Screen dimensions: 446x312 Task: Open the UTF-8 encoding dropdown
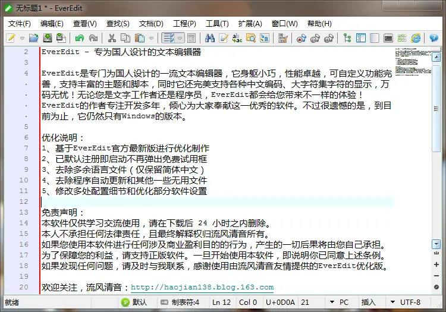tap(406, 302)
